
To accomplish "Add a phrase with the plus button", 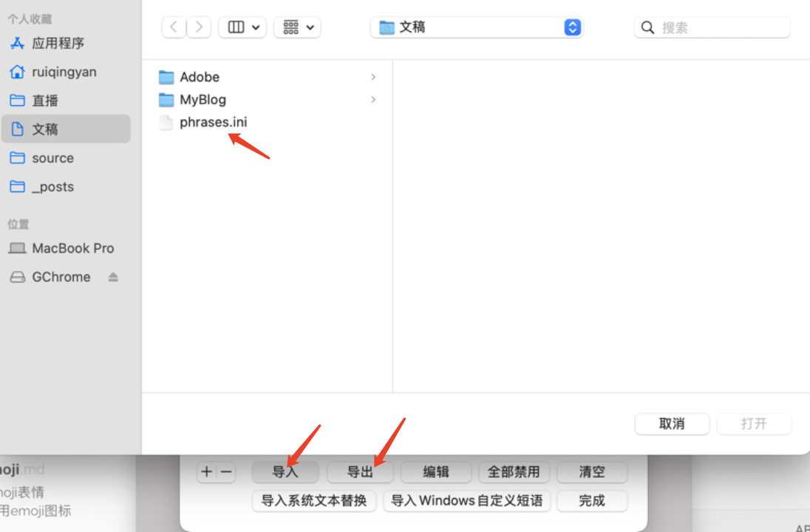I will point(206,471).
